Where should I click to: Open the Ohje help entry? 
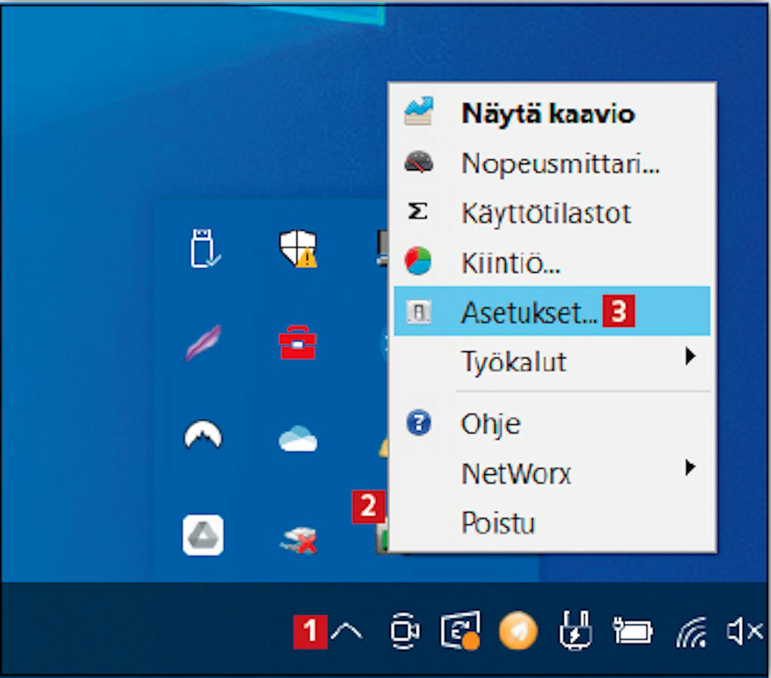coord(552,423)
